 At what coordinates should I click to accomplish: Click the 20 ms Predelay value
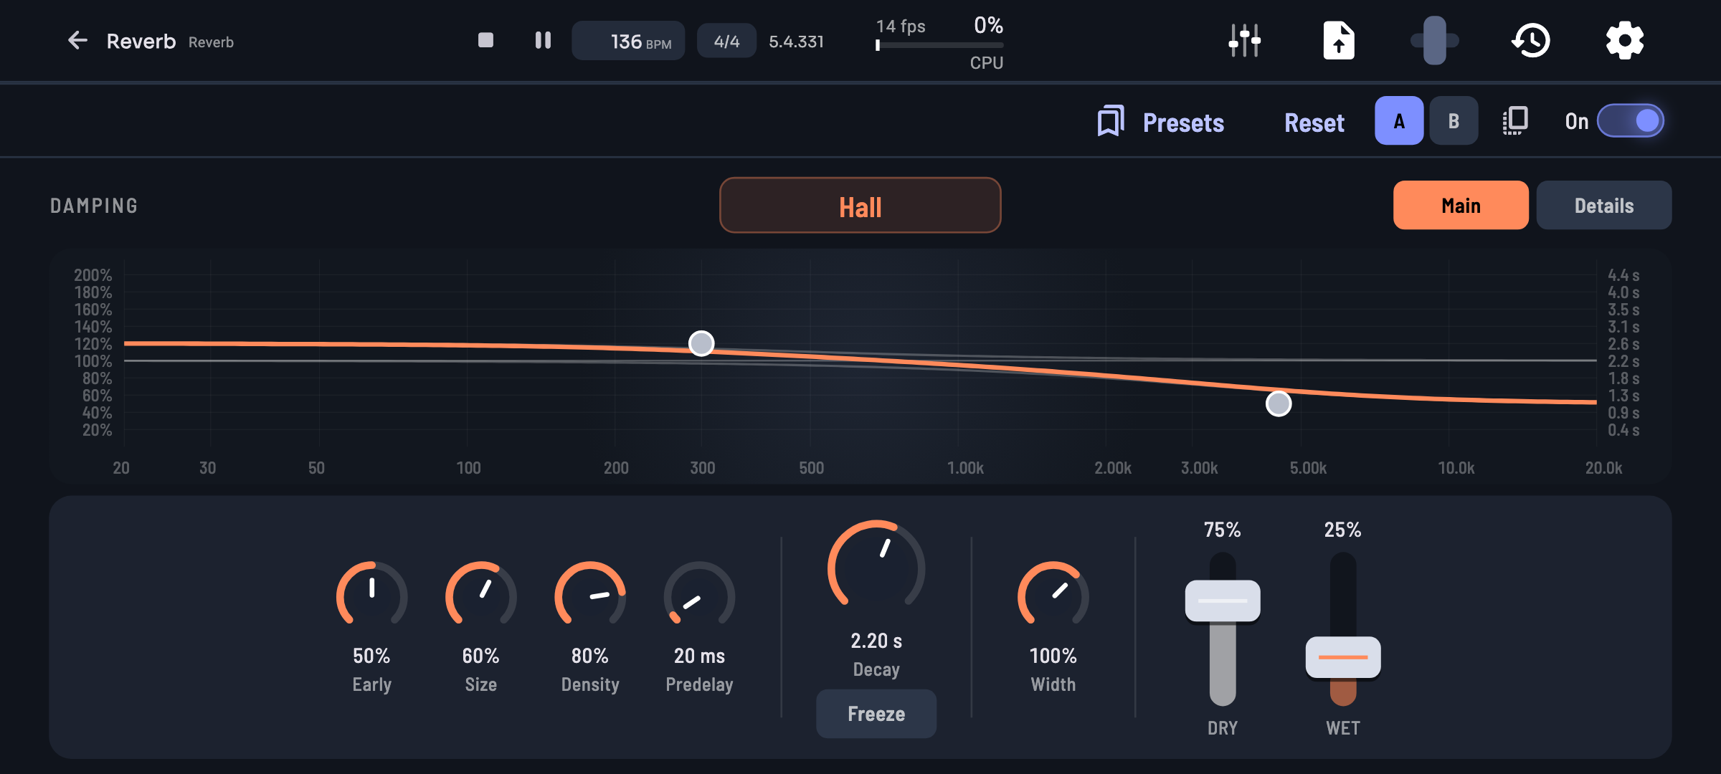[699, 656]
